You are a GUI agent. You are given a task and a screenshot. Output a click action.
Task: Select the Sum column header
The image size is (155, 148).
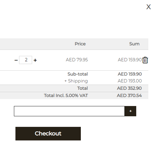point(134,44)
